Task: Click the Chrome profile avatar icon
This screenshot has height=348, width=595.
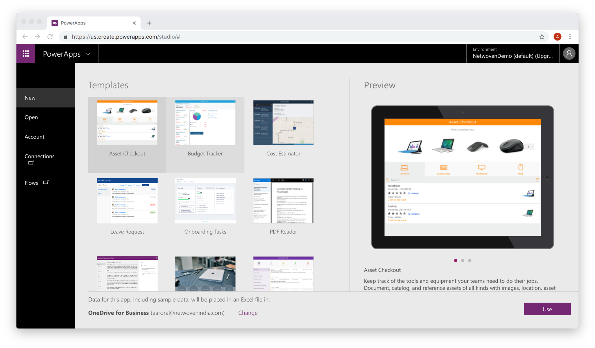Action: tap(558, 37)
